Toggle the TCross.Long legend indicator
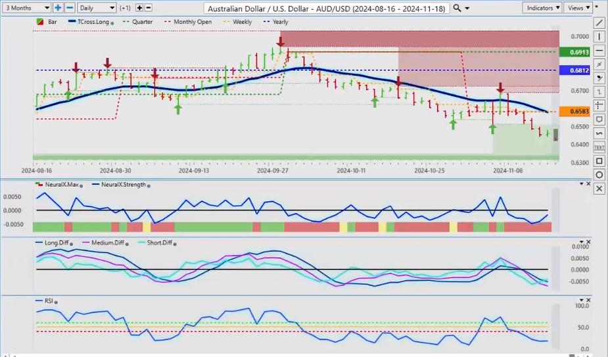This screenshot has width=608, height=357. (x=112, y=22)
